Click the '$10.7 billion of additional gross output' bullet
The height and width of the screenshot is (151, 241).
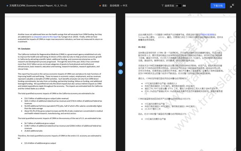tap(46, 99)
